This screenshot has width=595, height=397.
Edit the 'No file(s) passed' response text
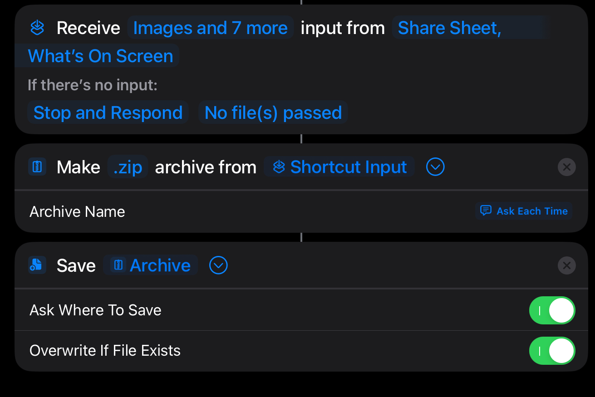[x=273, y=113]
